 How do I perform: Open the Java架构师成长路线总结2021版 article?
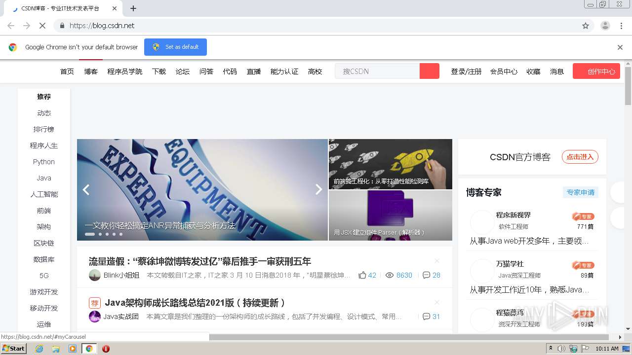(x=195, y=303)
